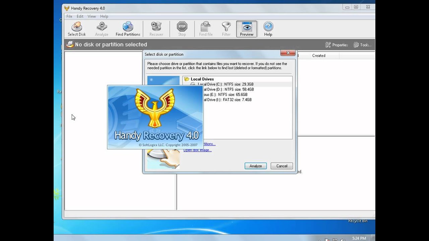Open Help from the toolbar
The width and height of the screenshot is (429, 241).
(x=268, y=29)
